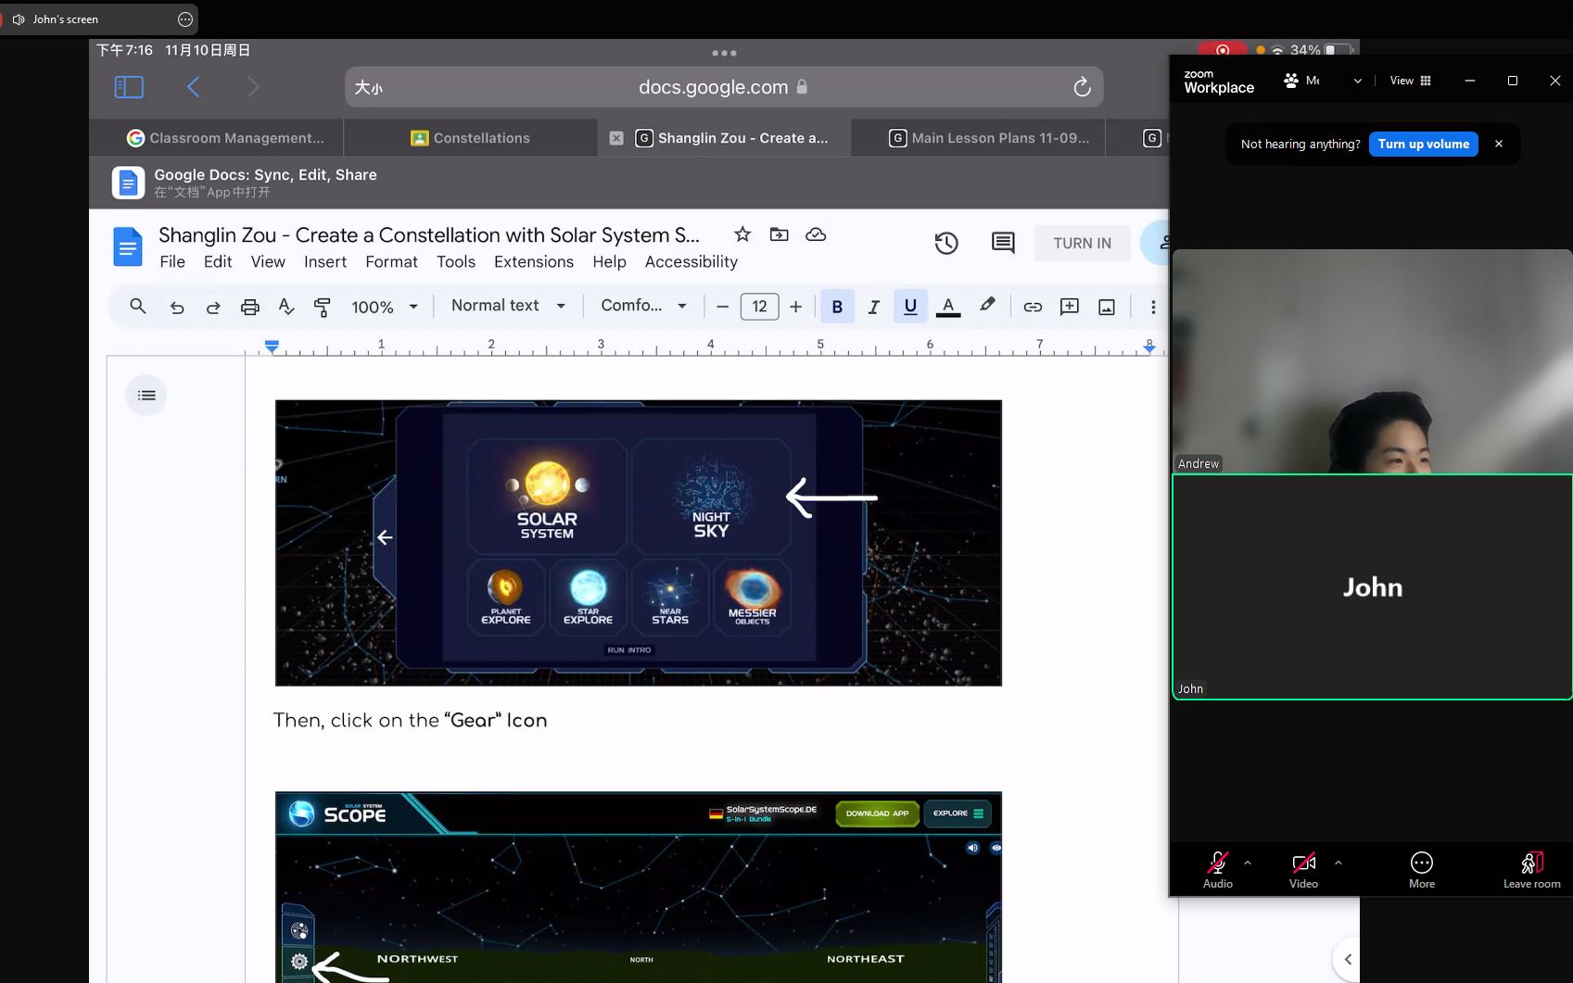Screen dimensions: 1573x983
Task: Open the Safari sidebar panel icon
Action: click(x=129, y=87)
